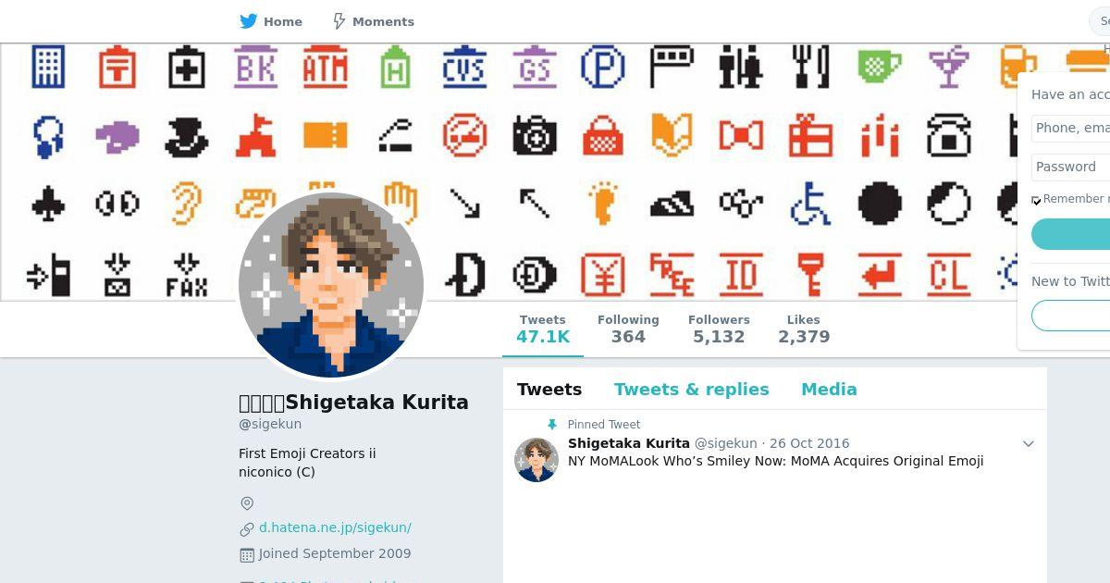
Task: Expand the pinned tweet options chevron
Action: point(1028,444)
